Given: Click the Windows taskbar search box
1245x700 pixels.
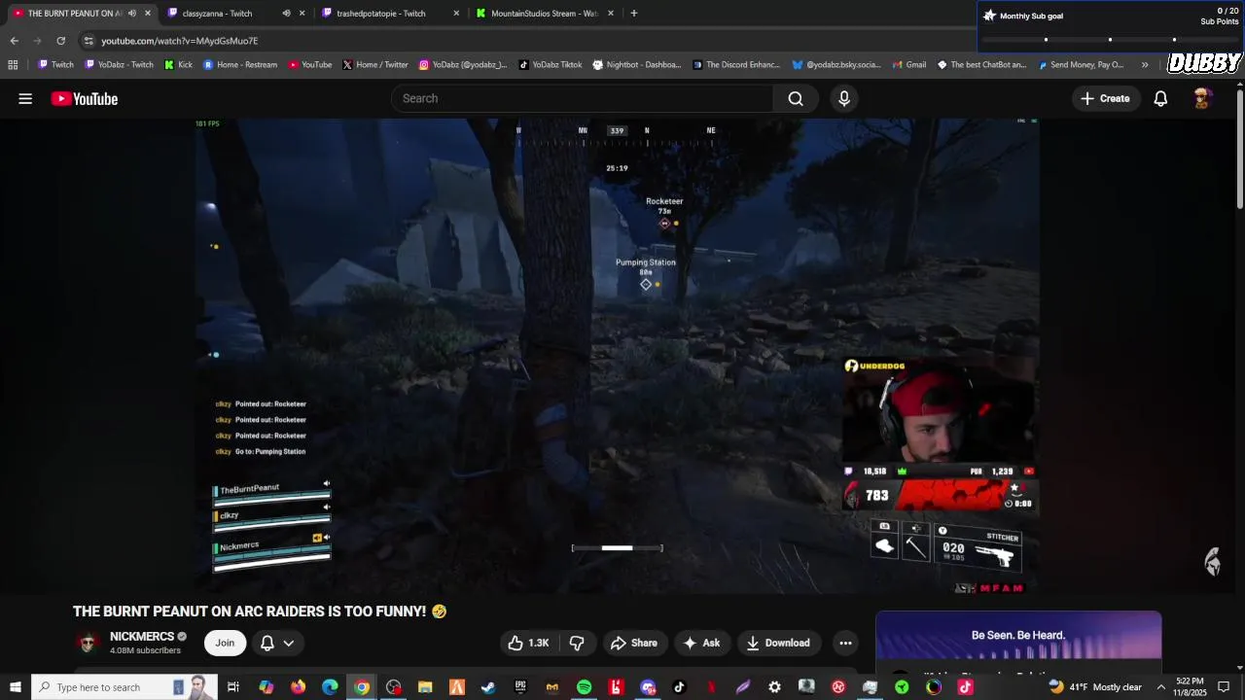Looking at the screenshot, I should pyautogui.click(x=123, y=687).
